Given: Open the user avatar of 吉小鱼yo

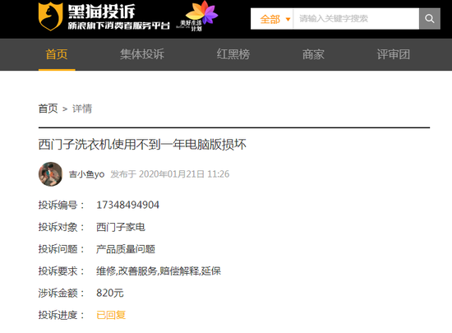Looking at the screenshot, I should pyautogui.click(x=50, y=174).
